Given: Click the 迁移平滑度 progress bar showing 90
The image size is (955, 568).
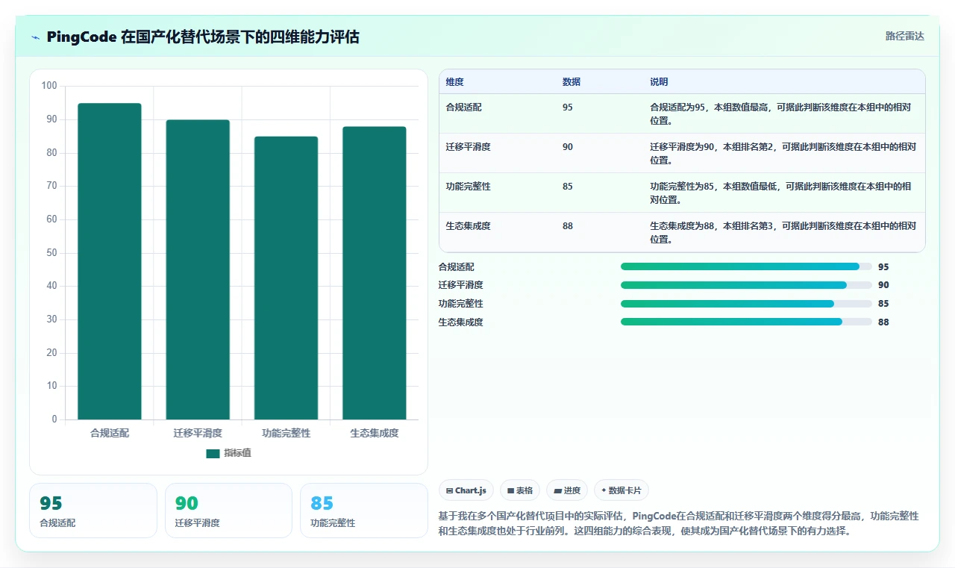Looking at the screenshot, I should coord(746,285).
